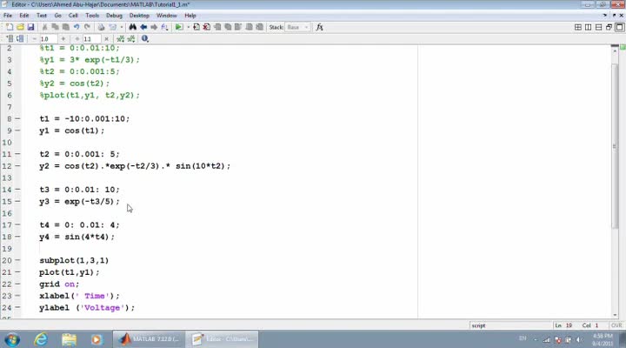The width and height of the screenshot is (626, 348).
Task: Increase value with plus button
Action: (63, 39)
